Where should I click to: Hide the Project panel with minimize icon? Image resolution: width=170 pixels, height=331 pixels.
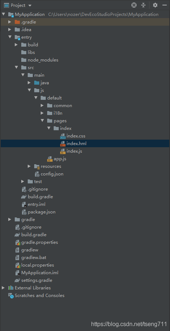[x=165, y=5]
